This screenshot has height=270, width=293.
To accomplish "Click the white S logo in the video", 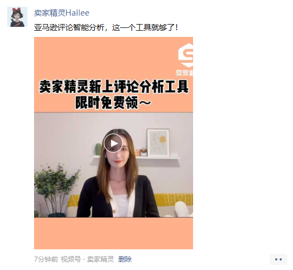I will (185, 55).
